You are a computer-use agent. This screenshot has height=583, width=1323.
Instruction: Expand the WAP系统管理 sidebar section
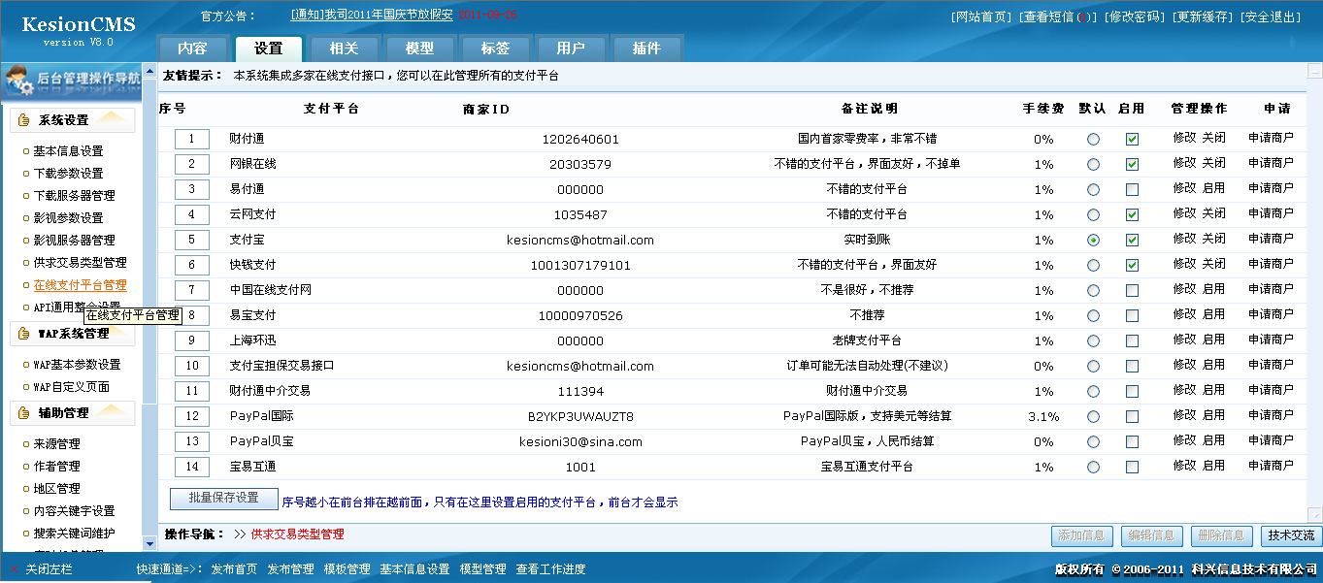tap(73, 334)
